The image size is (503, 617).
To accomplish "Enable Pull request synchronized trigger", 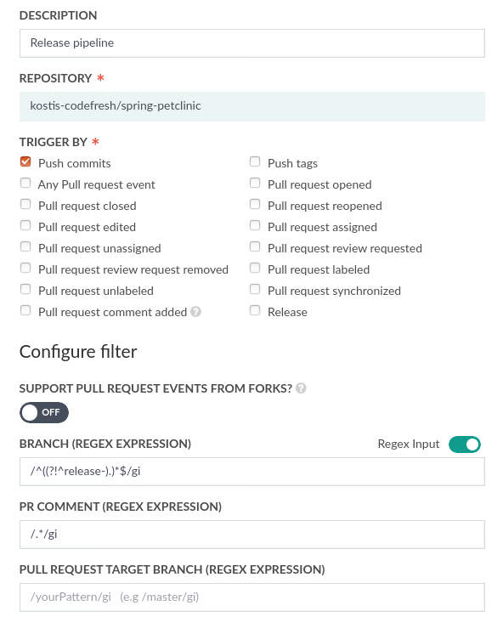I will 255,289.
